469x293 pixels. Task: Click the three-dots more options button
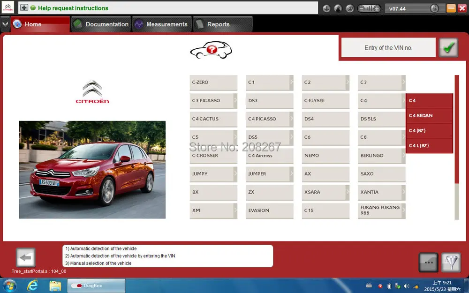pos(429,262)
